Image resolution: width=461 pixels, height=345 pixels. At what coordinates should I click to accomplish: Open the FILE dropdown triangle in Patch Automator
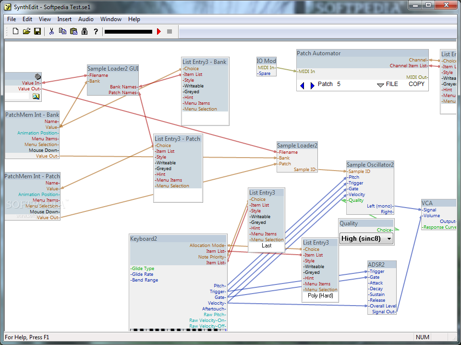[380, 85]
